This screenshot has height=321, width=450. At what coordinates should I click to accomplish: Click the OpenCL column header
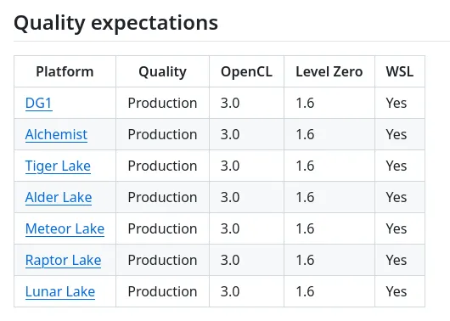[246, 72]
